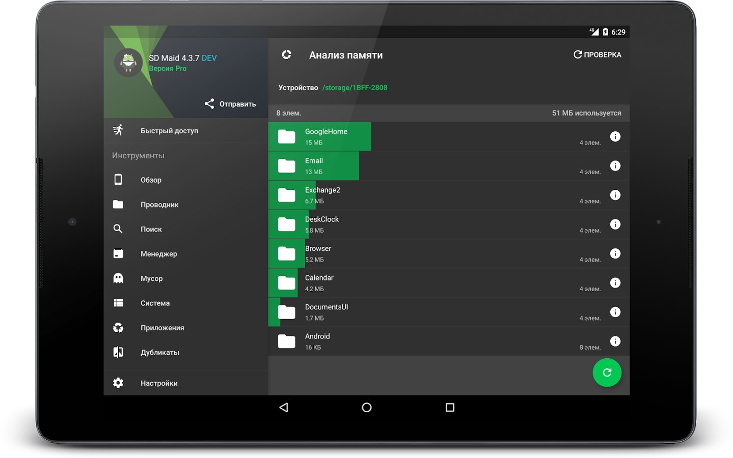
Task: Open the Мусор corpse finder
Action: (186, 278)
